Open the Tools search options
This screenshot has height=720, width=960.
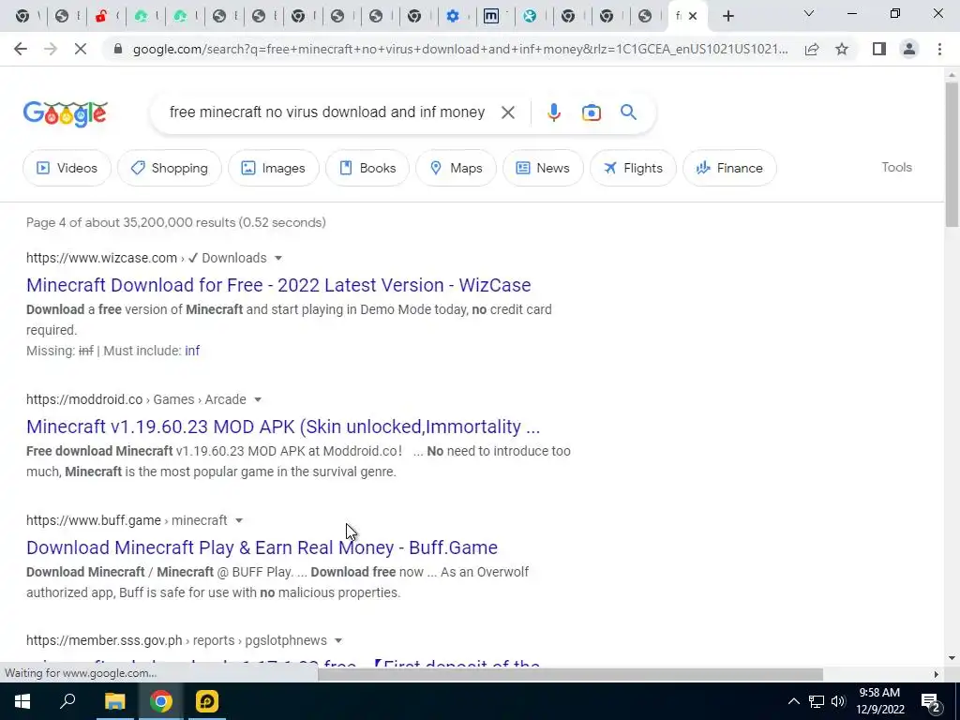(896, 167)
